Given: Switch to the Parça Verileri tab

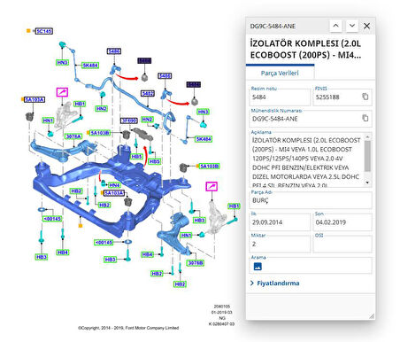Looking at the screenshot, I should [280, 73].
